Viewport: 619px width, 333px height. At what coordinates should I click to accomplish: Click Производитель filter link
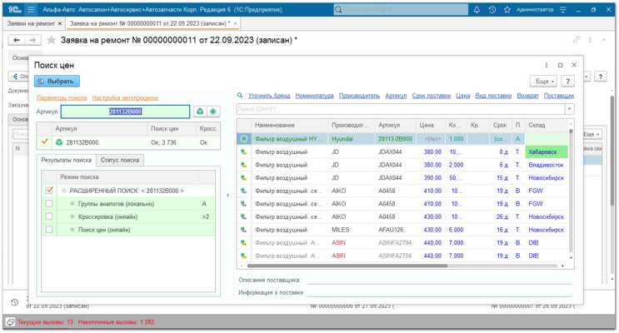coord(359,96)
